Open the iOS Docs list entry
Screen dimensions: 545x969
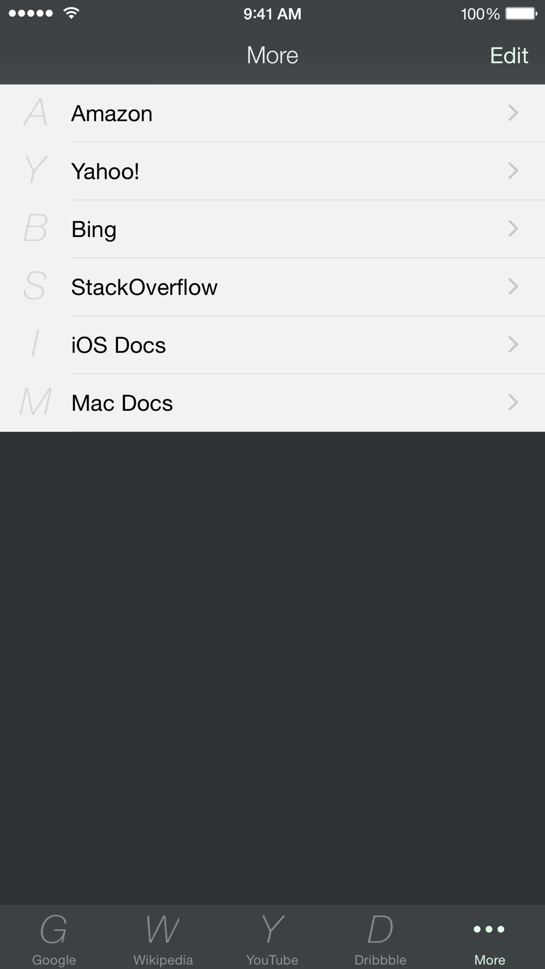pyautogui.click(x=119, y=345)
